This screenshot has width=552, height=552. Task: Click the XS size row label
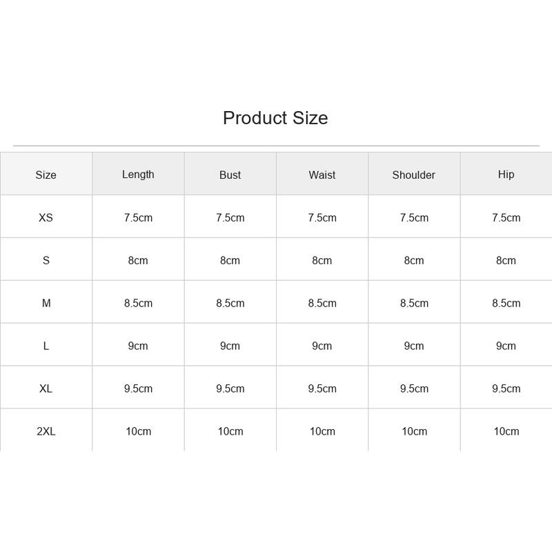click(x=46, y=217)
